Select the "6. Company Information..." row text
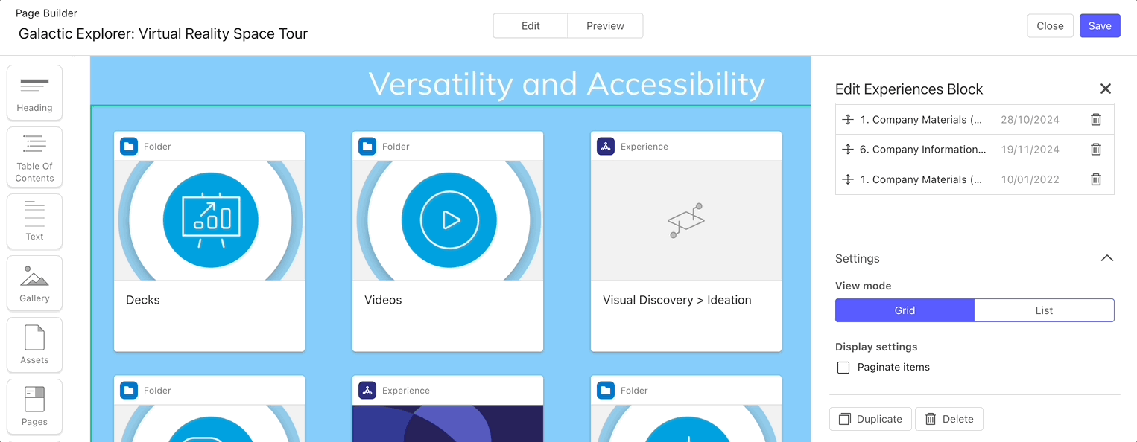The height and width of the screenshot is (442, 1137). point(923,150)
